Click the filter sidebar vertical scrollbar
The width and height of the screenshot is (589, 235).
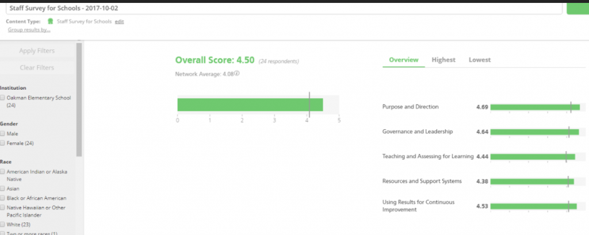[x=79, y=98]
